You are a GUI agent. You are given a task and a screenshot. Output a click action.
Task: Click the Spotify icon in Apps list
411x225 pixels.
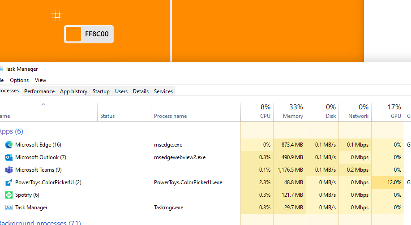[9, 195]
